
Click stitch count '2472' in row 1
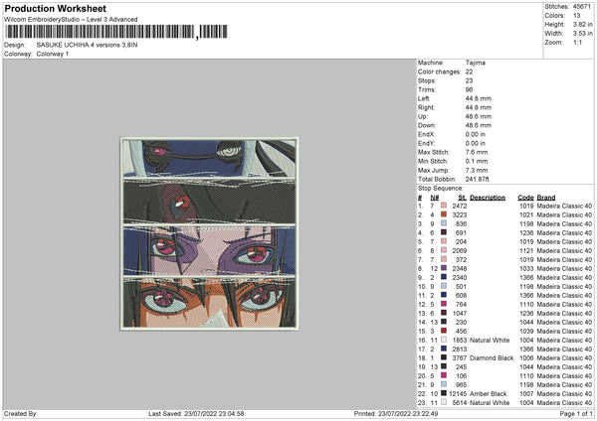[459, 206]
